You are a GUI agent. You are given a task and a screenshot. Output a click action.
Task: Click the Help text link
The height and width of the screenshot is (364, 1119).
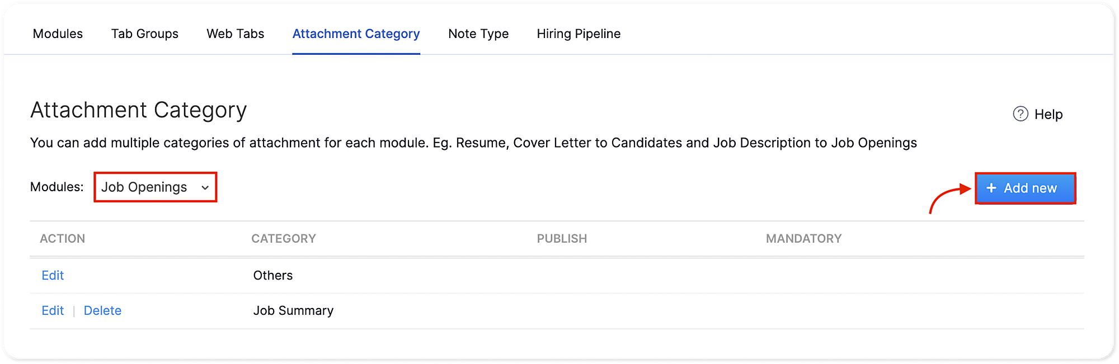[1048, 114]
